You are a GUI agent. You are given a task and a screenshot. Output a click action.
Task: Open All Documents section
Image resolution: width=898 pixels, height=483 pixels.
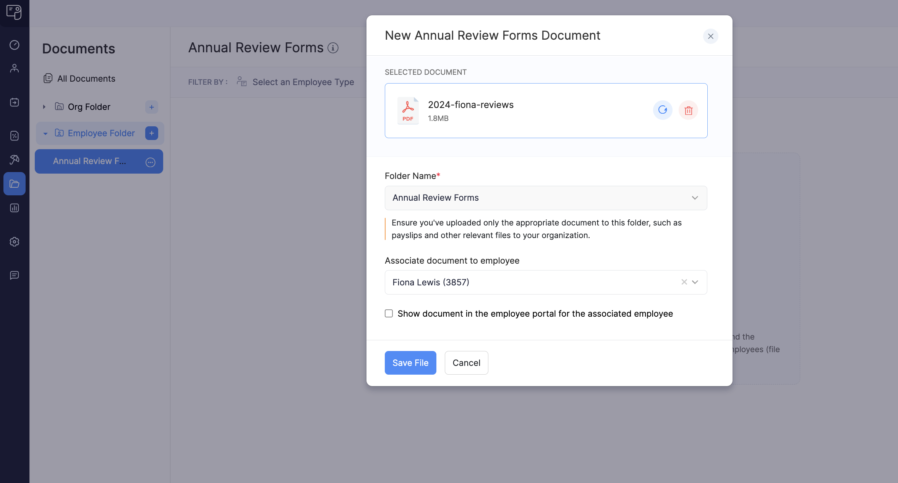click(x=86, y=78)
